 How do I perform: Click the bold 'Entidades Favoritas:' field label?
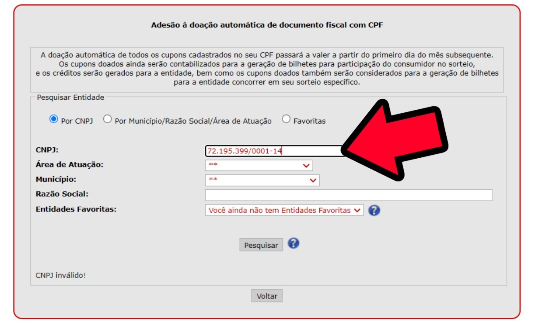tap(76, 209)
